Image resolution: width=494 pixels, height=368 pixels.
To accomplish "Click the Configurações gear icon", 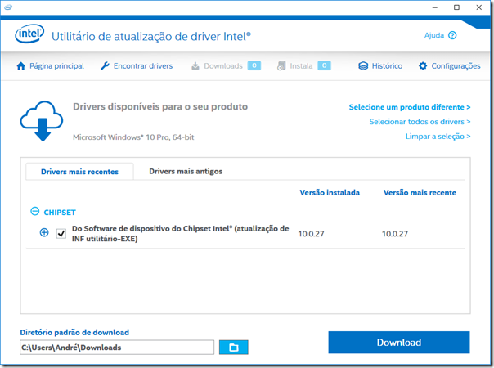I will (423, 66).
